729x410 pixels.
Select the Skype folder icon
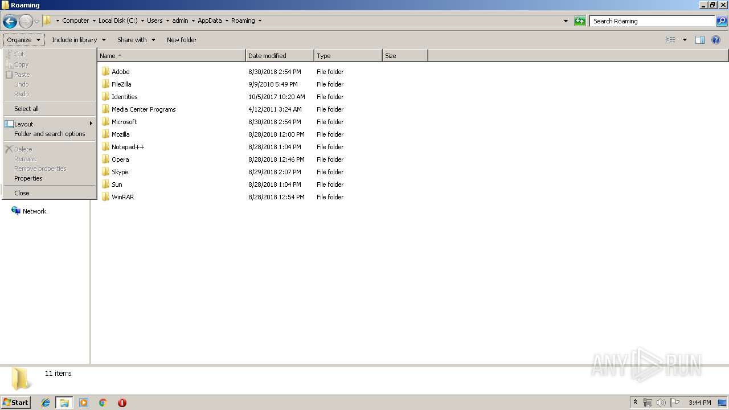coord(105,172)
